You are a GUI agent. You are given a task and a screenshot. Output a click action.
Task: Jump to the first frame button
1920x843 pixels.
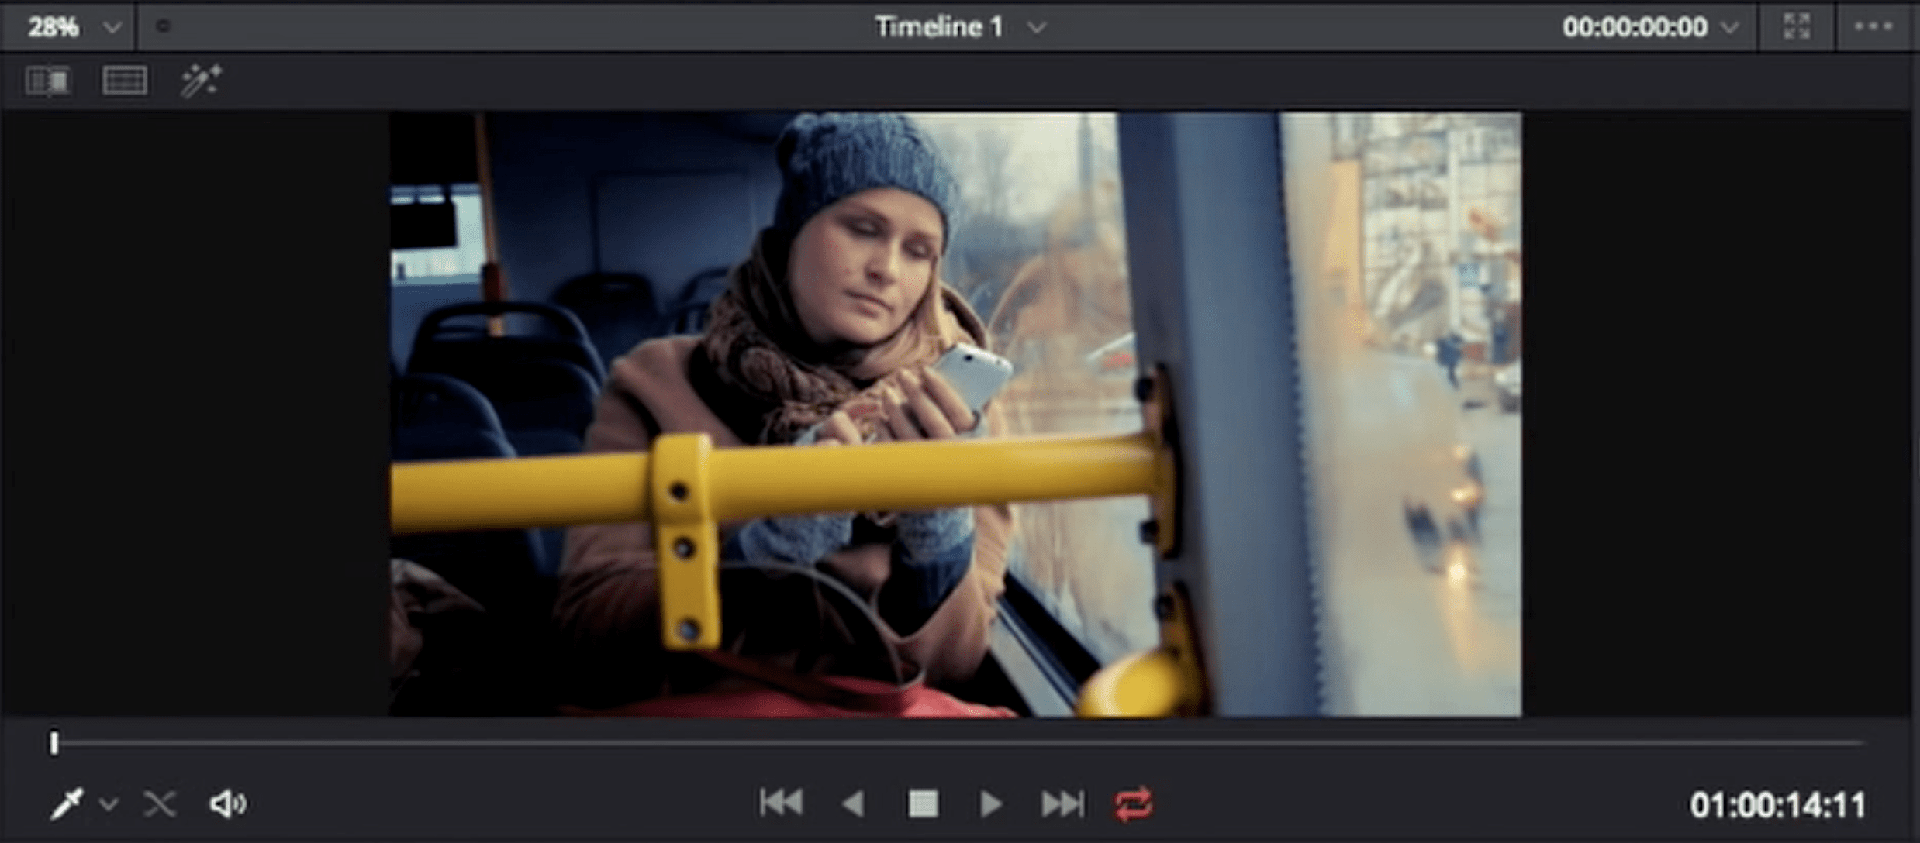pyautogui.click(x=782, y=804)
